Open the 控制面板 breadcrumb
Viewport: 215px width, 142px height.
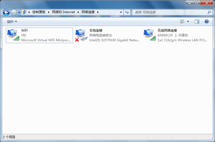click(39, 12)
